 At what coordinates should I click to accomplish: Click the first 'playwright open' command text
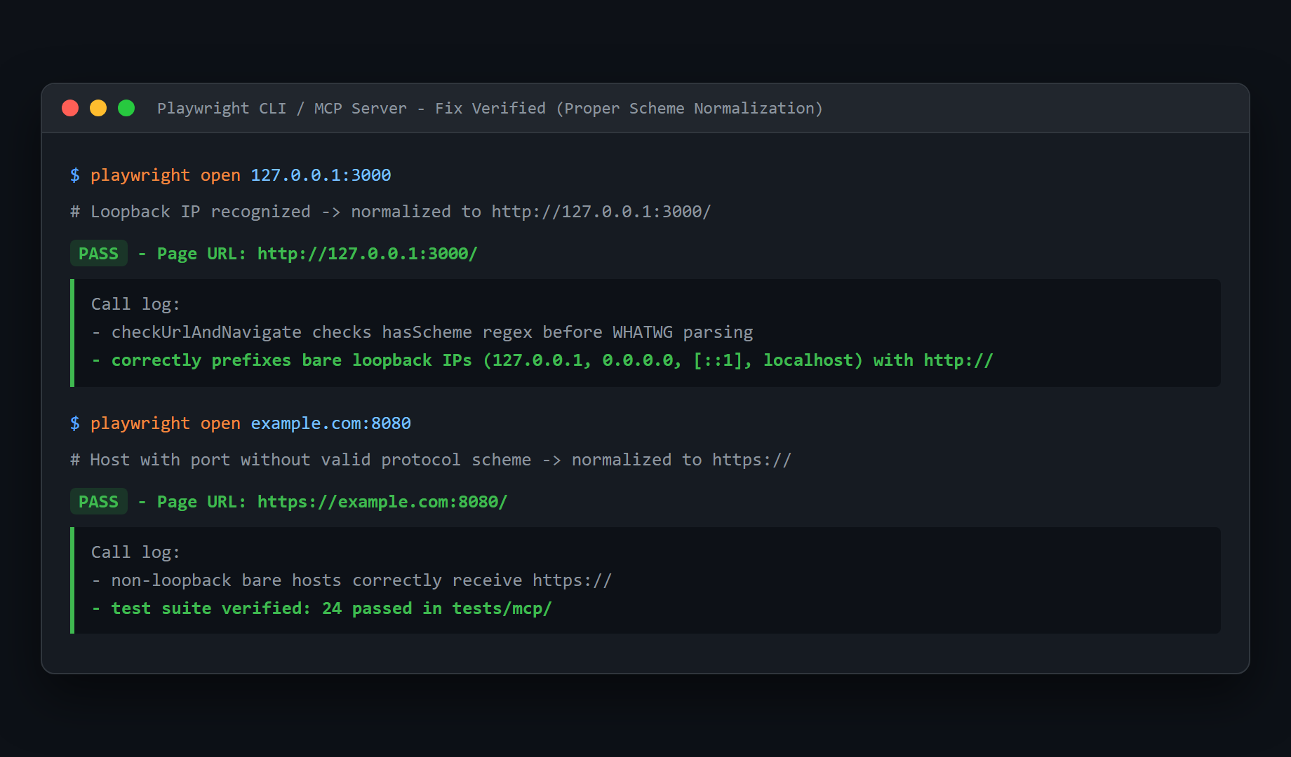[x=166, y=175]
